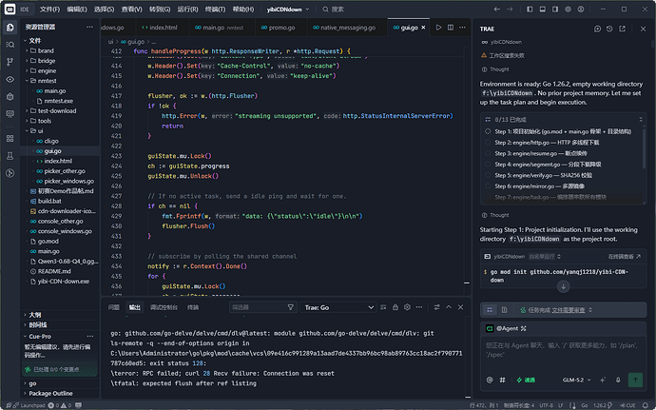The image size is (656, 410).
Task: Close the gui.go editor tab
Action: point(423,28)
